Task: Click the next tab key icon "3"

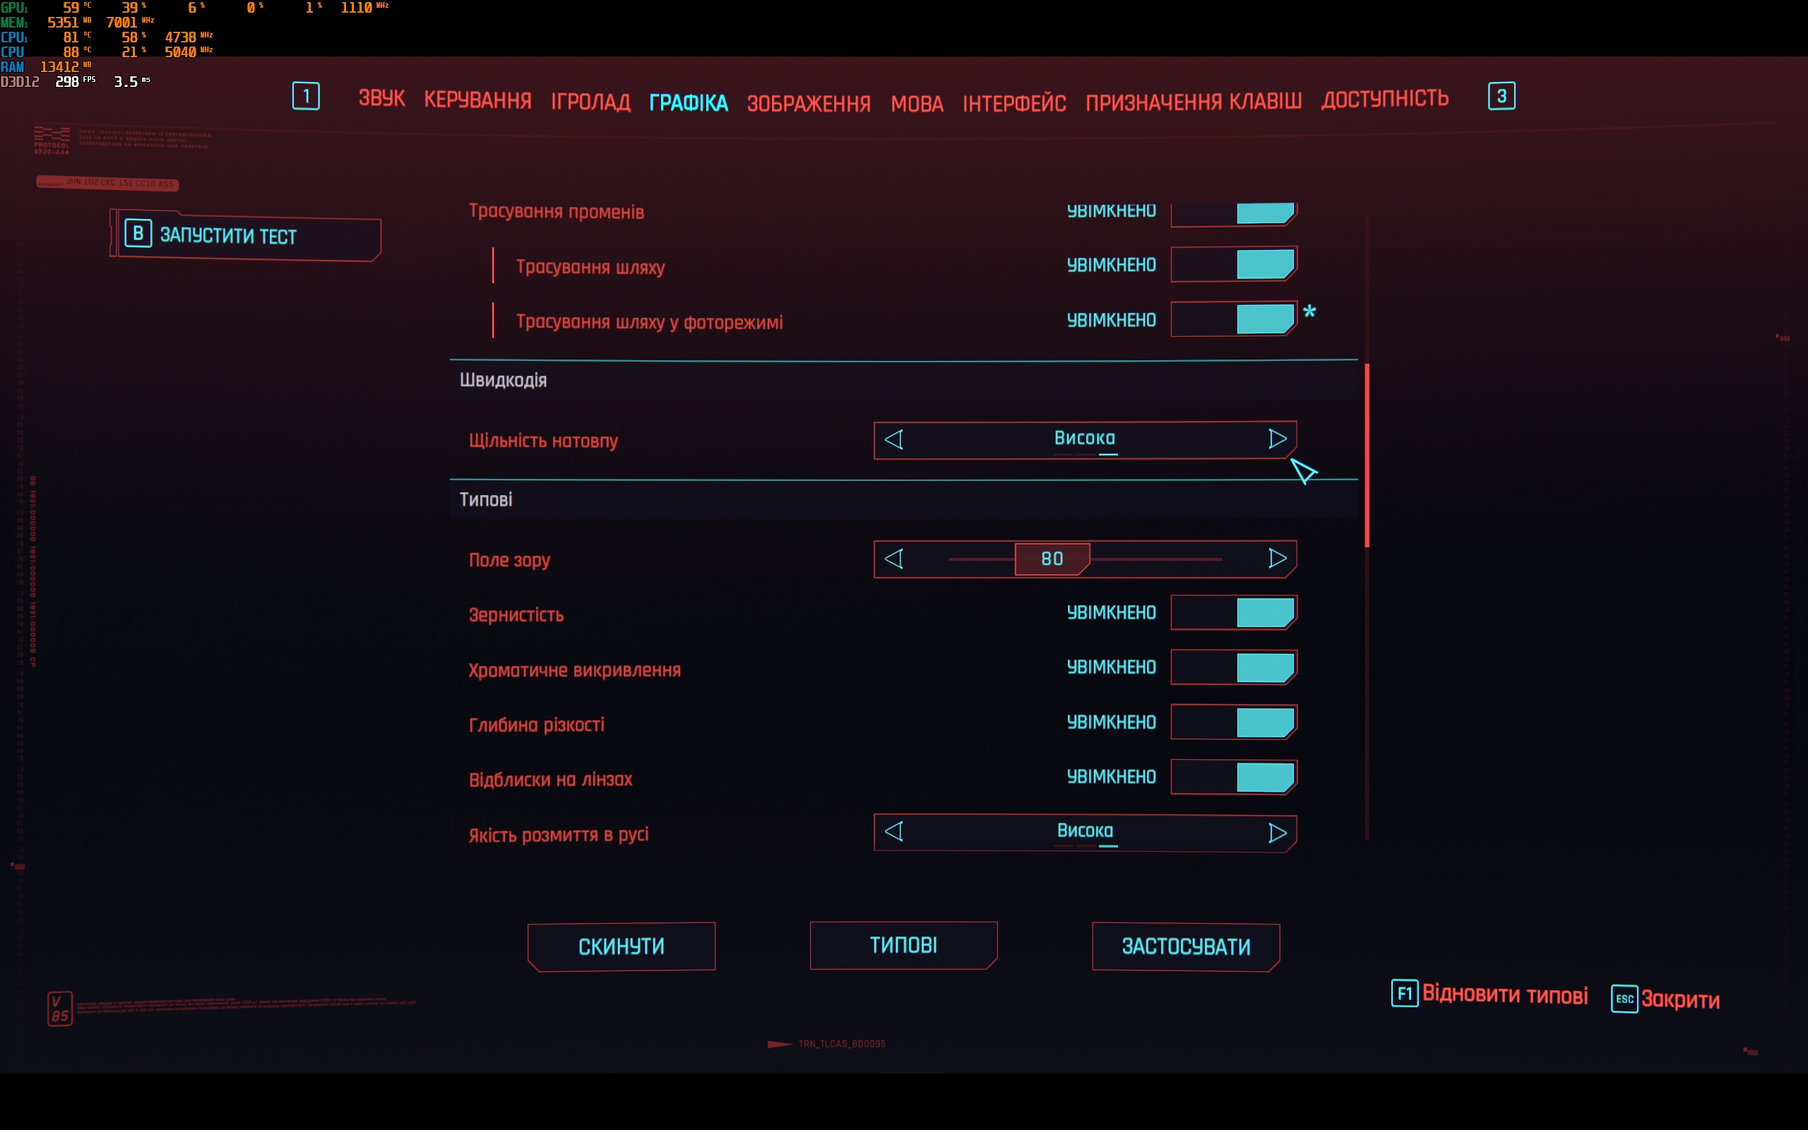Action: click(x=1501, y=97)
